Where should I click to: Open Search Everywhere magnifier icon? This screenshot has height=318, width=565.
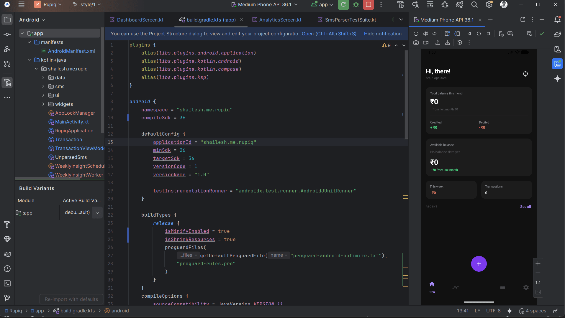point(474,4)
